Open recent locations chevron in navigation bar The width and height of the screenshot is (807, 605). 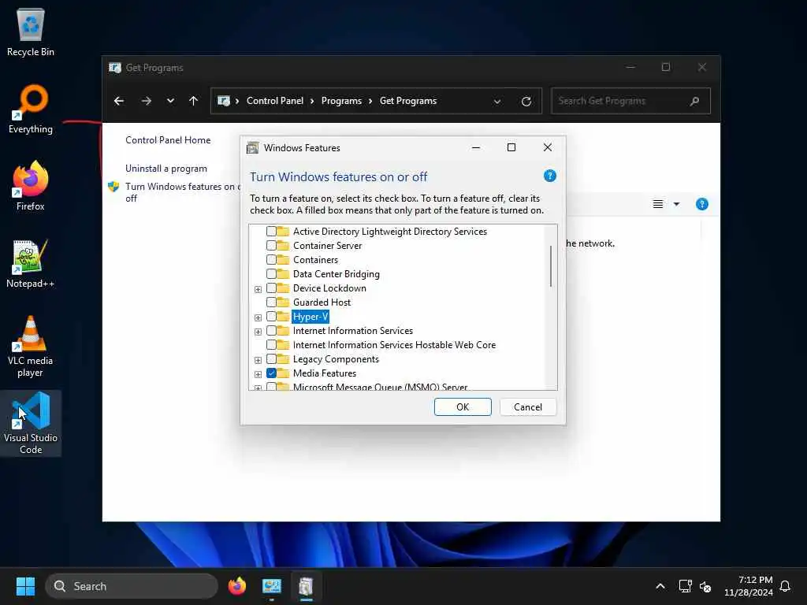170,101
